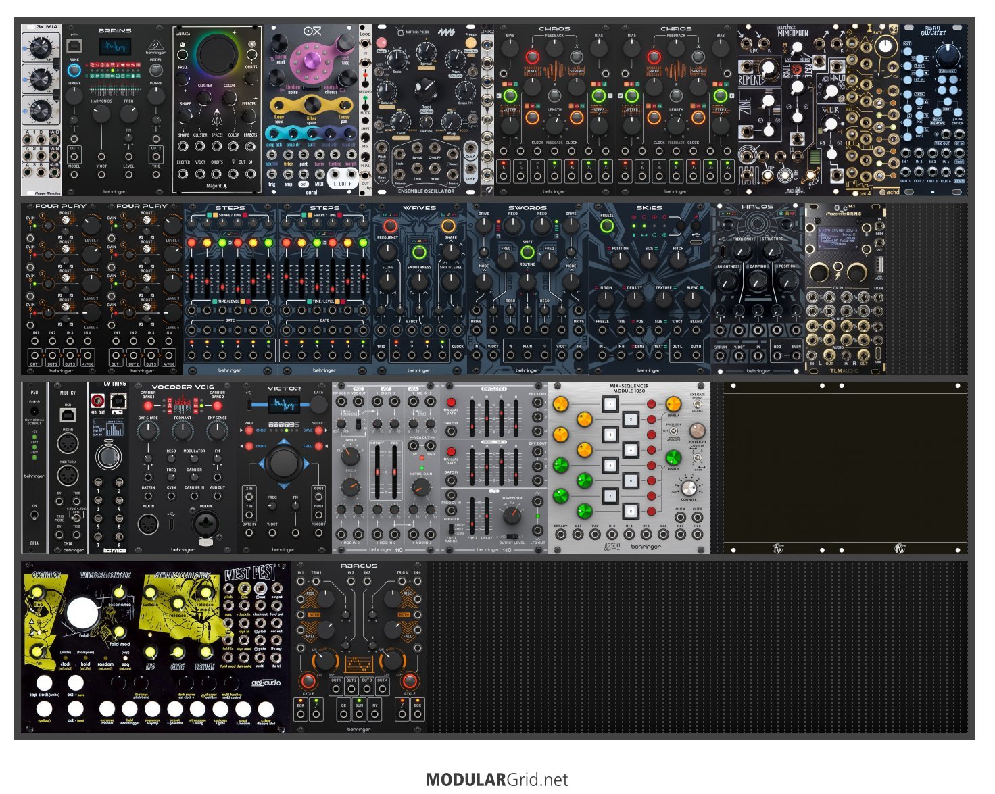
Task: Click the SUM jack on Abacus
Action: point(359,714)
